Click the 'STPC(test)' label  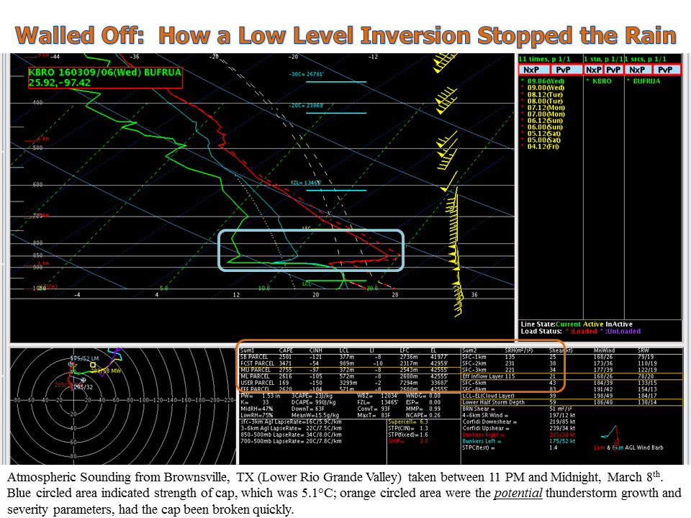point(478,448)
